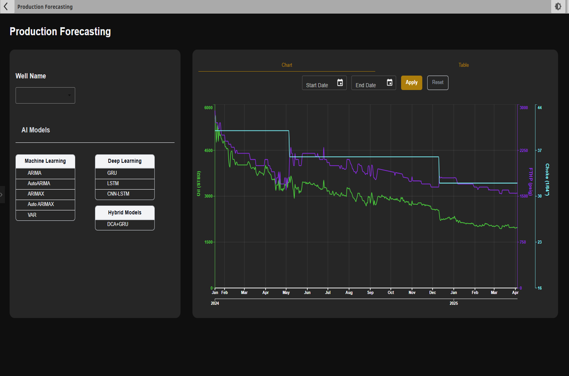Viewport: 569px width, 376px height.
Task: Expand the collapsed left side panel chevron
Action: click(2, 194)
